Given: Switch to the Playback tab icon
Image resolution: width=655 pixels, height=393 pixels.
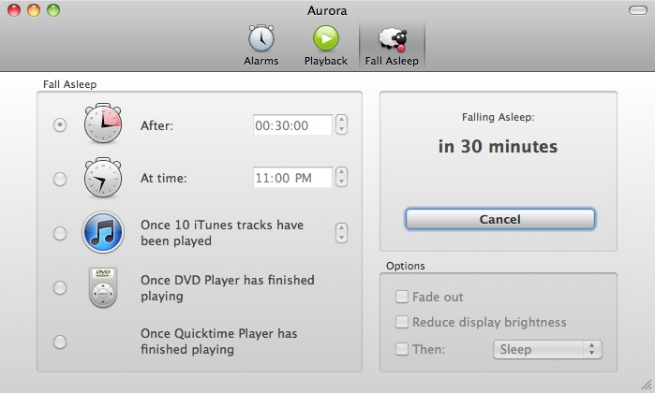Looking at the screenshot, I should (325, 39).
